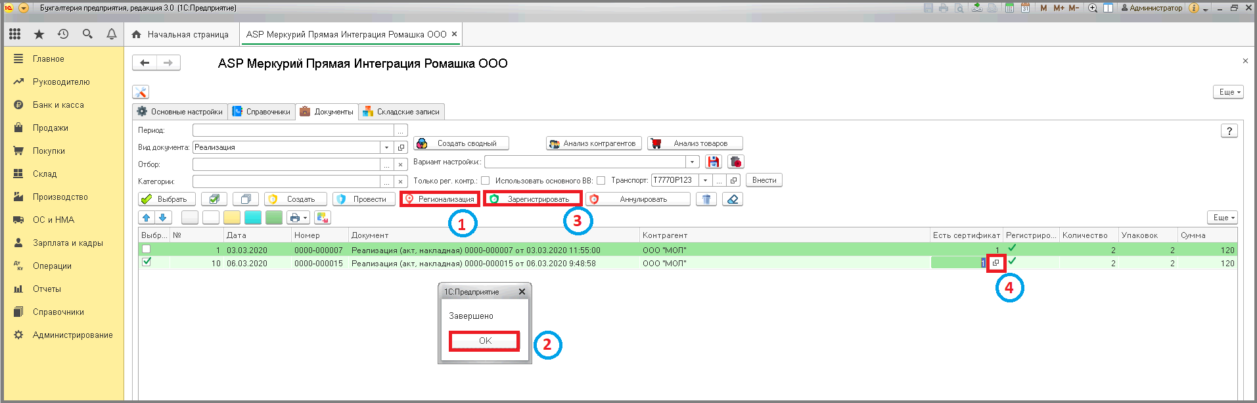Open the upper Еще menu
Viewport: 1257px width, 403px height.
1228,92
